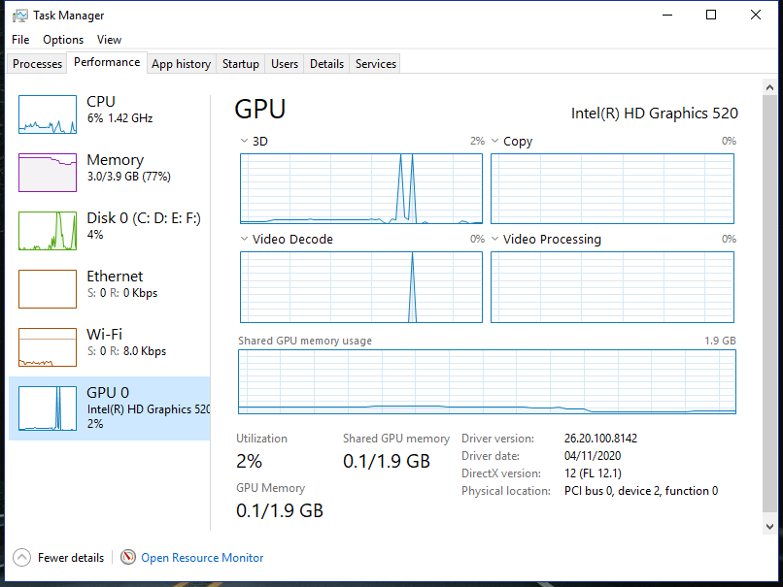
Task: Click the Shared GPU memory 0.1/1.9 GB value
Action: click(x=387, y=461)
